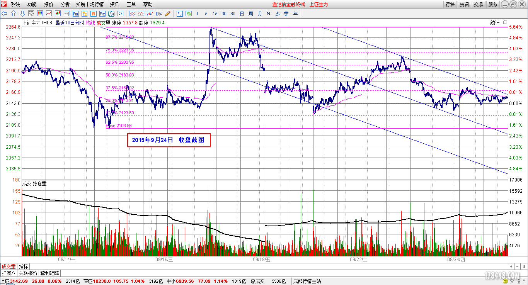Click the up arrow toolbar icon
528x285 pixels.
tap(14, 14)
